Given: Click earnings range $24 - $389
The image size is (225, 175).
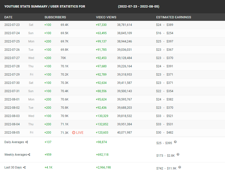Looking at the screenshot, I should click(x=164, y=25).
